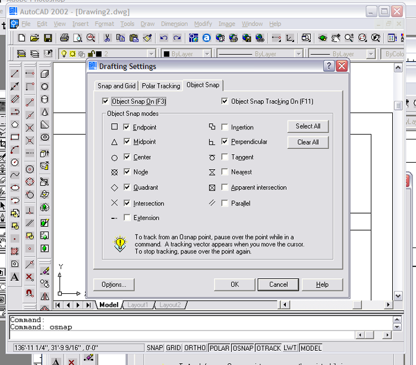
Task: Toggle ORTHO mode in the status bar
Action: coord(195,348)
